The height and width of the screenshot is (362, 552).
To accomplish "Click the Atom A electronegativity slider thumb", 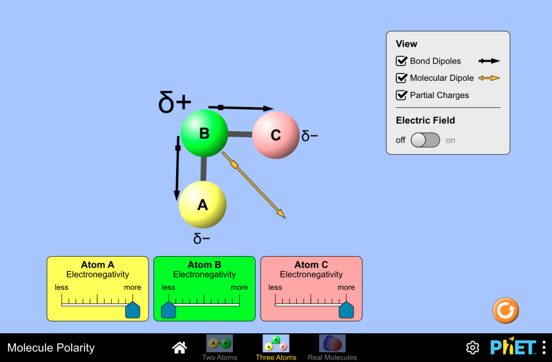I will tap(132, 309).
